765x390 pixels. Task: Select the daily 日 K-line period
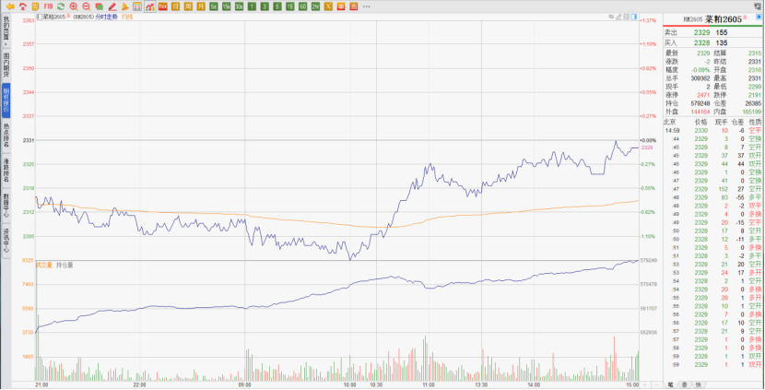175,6
